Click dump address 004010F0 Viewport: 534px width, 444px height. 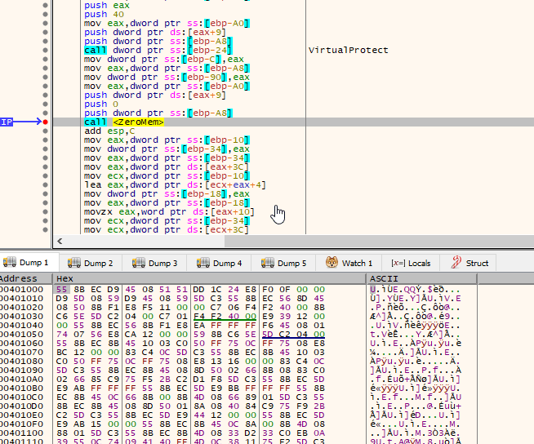click(22, 424)
